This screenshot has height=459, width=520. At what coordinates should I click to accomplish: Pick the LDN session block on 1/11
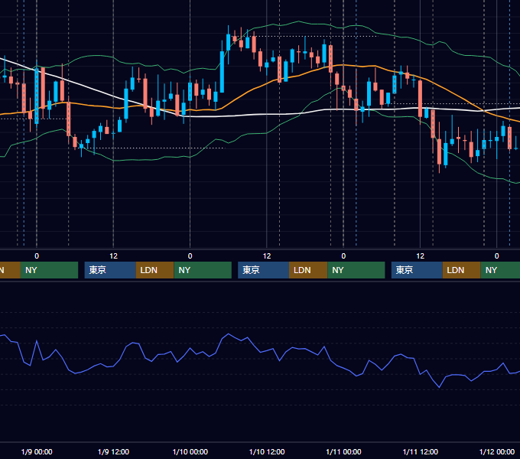tap(462, 270)
